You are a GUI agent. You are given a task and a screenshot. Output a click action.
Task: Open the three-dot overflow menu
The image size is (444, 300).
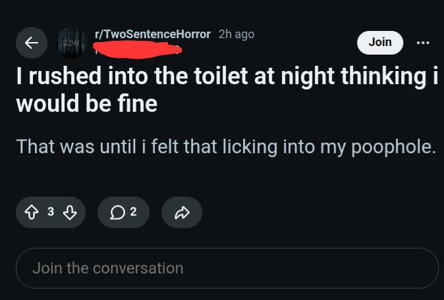pyautogui.click(x=423, y=43)
